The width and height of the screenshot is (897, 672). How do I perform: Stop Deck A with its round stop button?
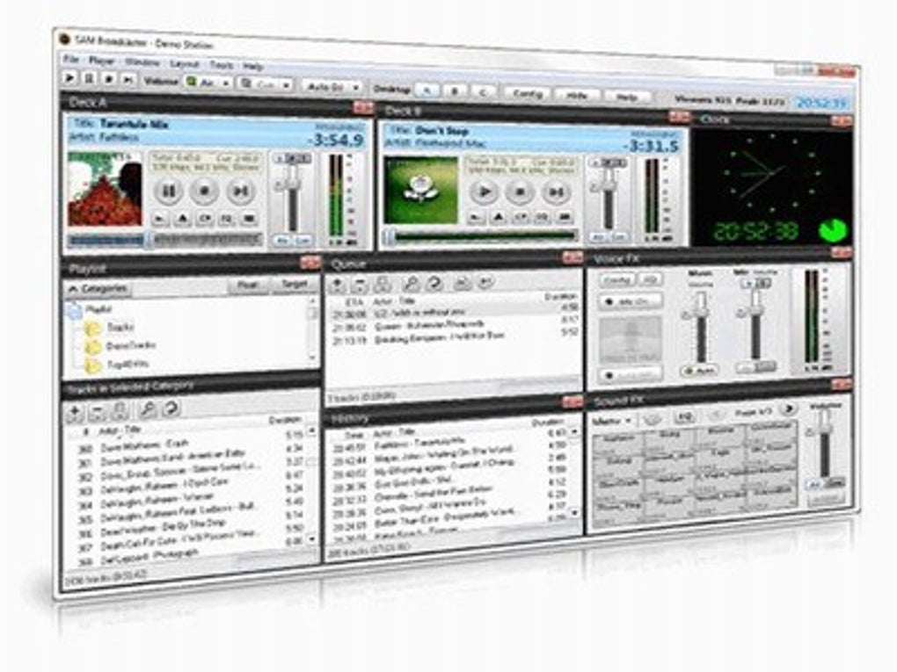click(204, 191)
